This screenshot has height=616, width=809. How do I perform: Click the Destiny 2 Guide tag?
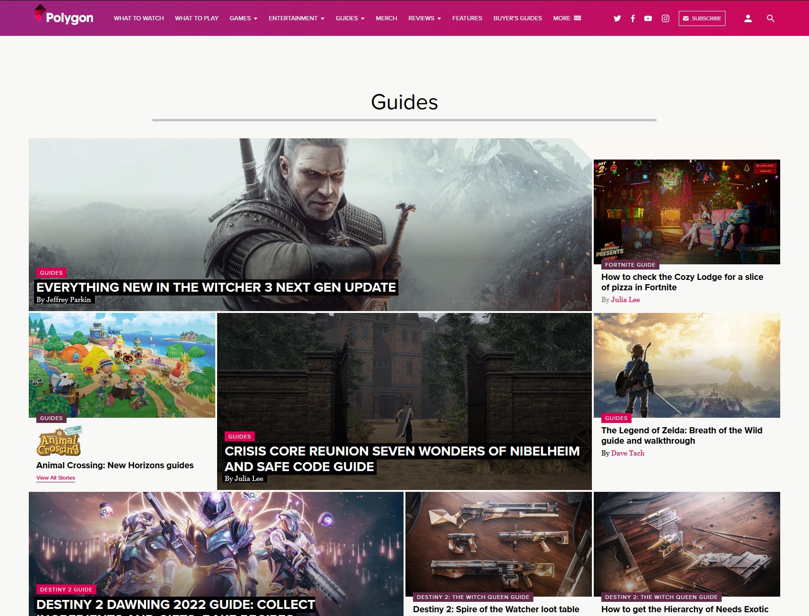pyautogui.click(x=66, y=590)
